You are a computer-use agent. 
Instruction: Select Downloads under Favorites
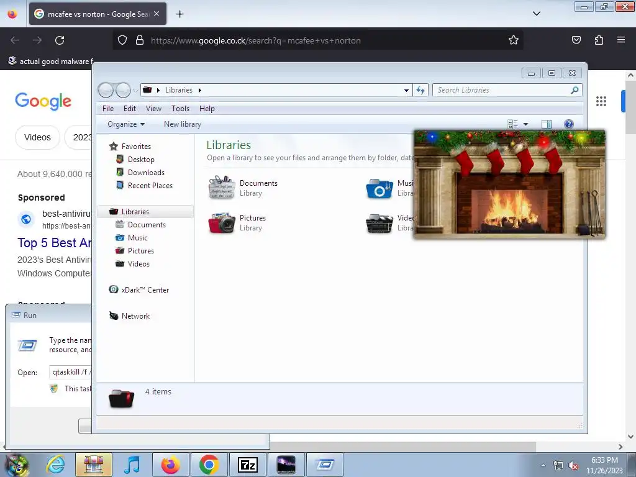146,173
